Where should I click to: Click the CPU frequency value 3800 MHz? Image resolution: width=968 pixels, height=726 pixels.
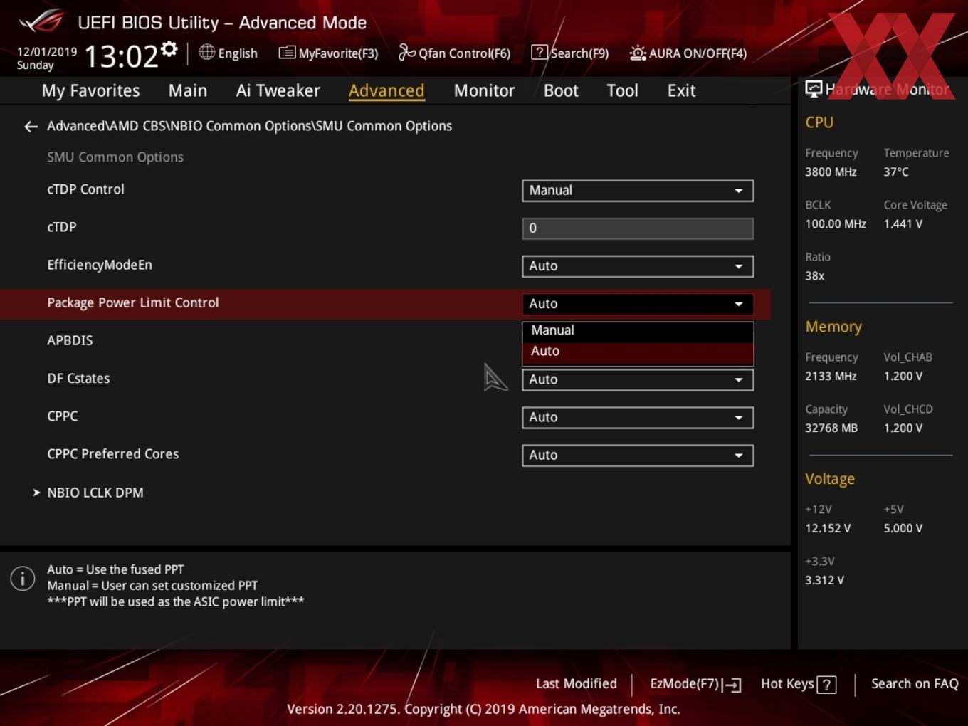(831, 172)
